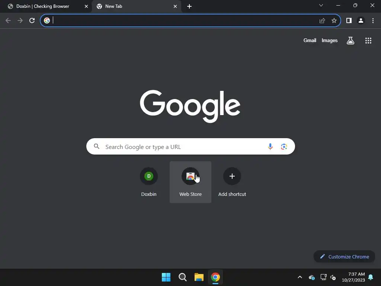This screenshot has width=381, height=286.
Task: Open the clock showing 7:37 AM
Action: pos(353,277)
